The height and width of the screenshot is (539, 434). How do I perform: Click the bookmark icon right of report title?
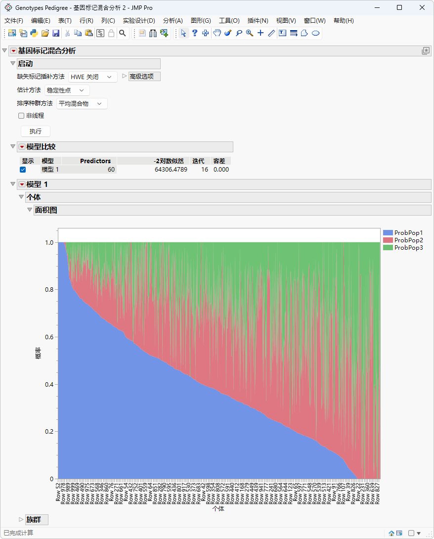426,51
